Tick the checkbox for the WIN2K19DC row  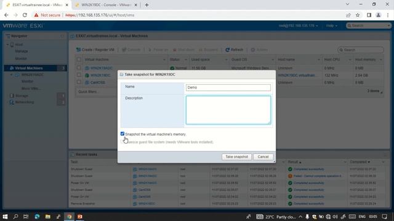coord(79,75)
